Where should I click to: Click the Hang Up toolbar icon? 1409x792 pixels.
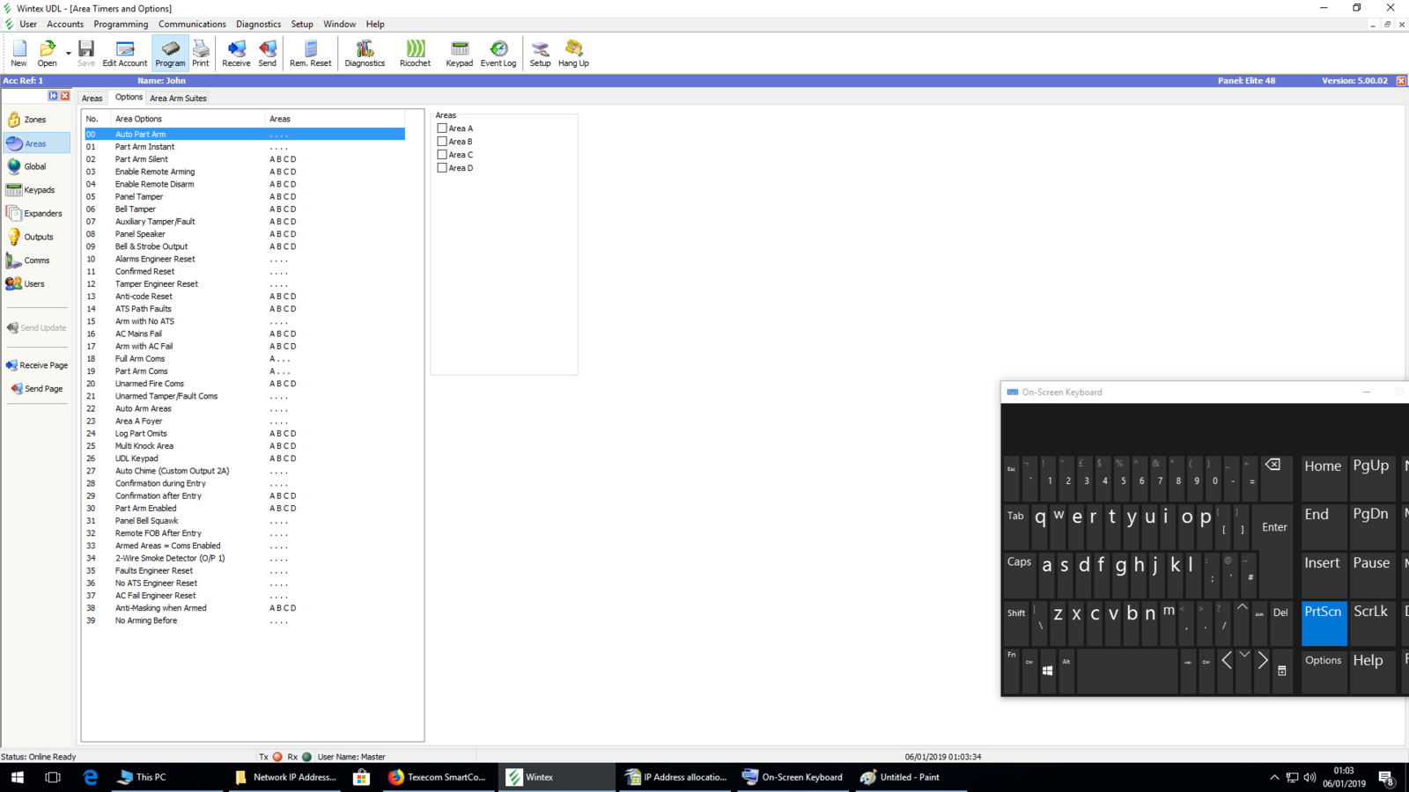pos(573,53)
